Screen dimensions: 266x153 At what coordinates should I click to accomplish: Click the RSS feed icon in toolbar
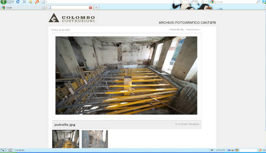[37, 2]
